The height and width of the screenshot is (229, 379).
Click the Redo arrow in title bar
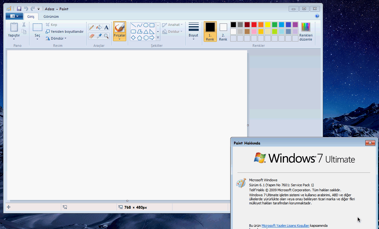pos(32,9)
